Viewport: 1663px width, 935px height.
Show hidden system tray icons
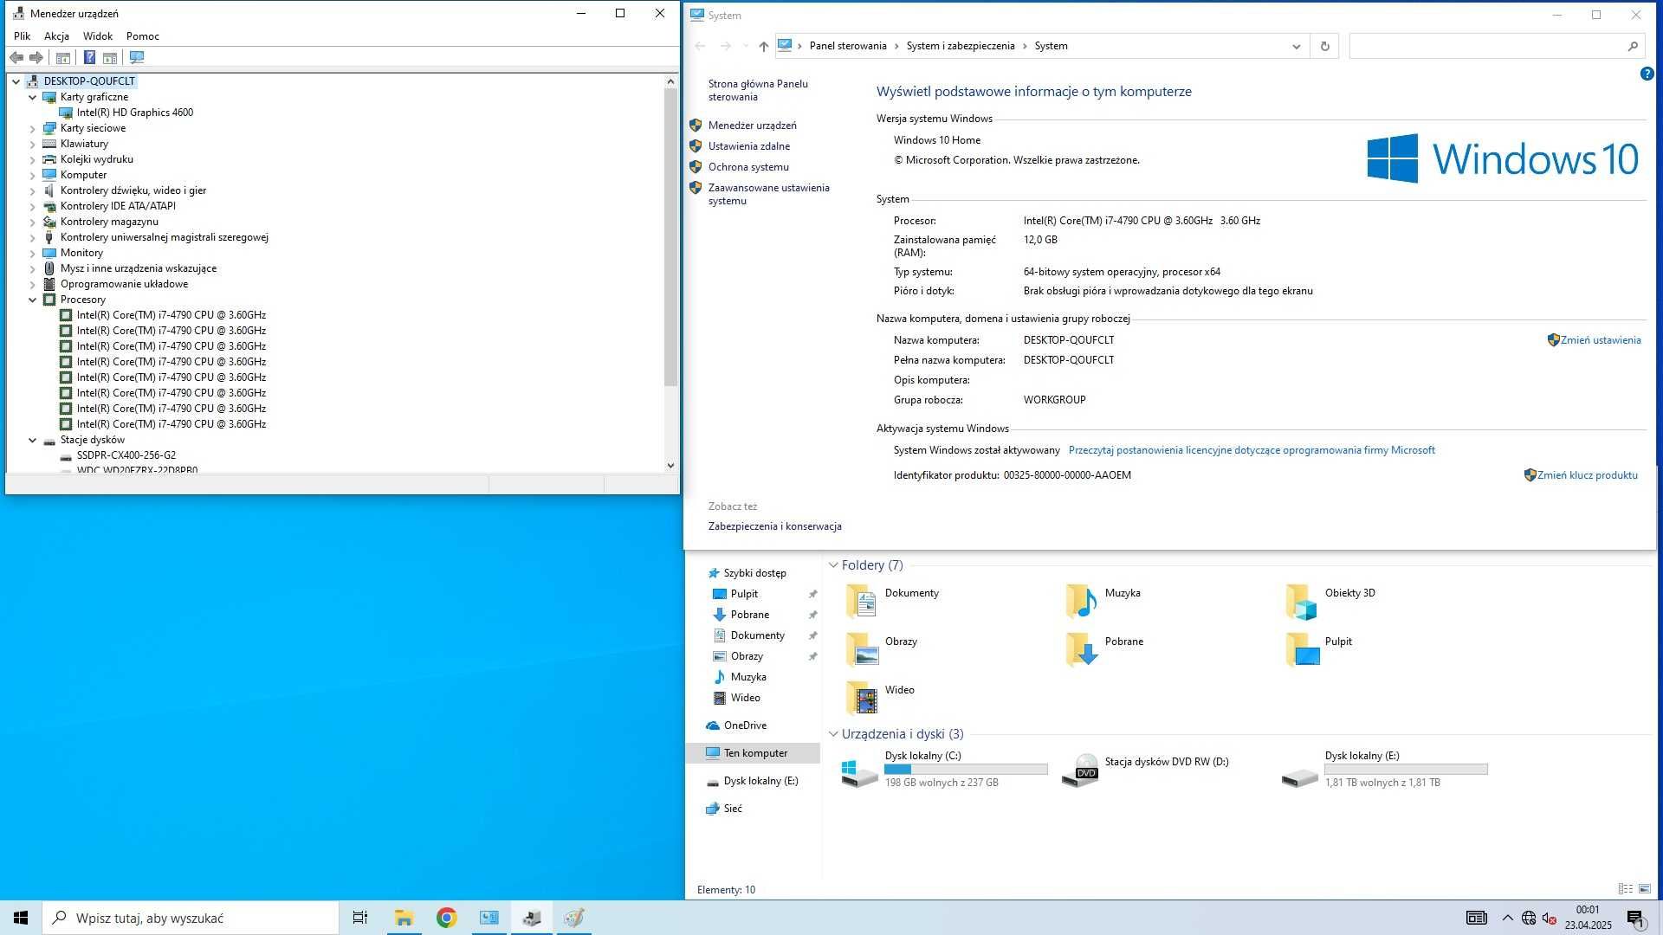click(x=1508, y=918)
